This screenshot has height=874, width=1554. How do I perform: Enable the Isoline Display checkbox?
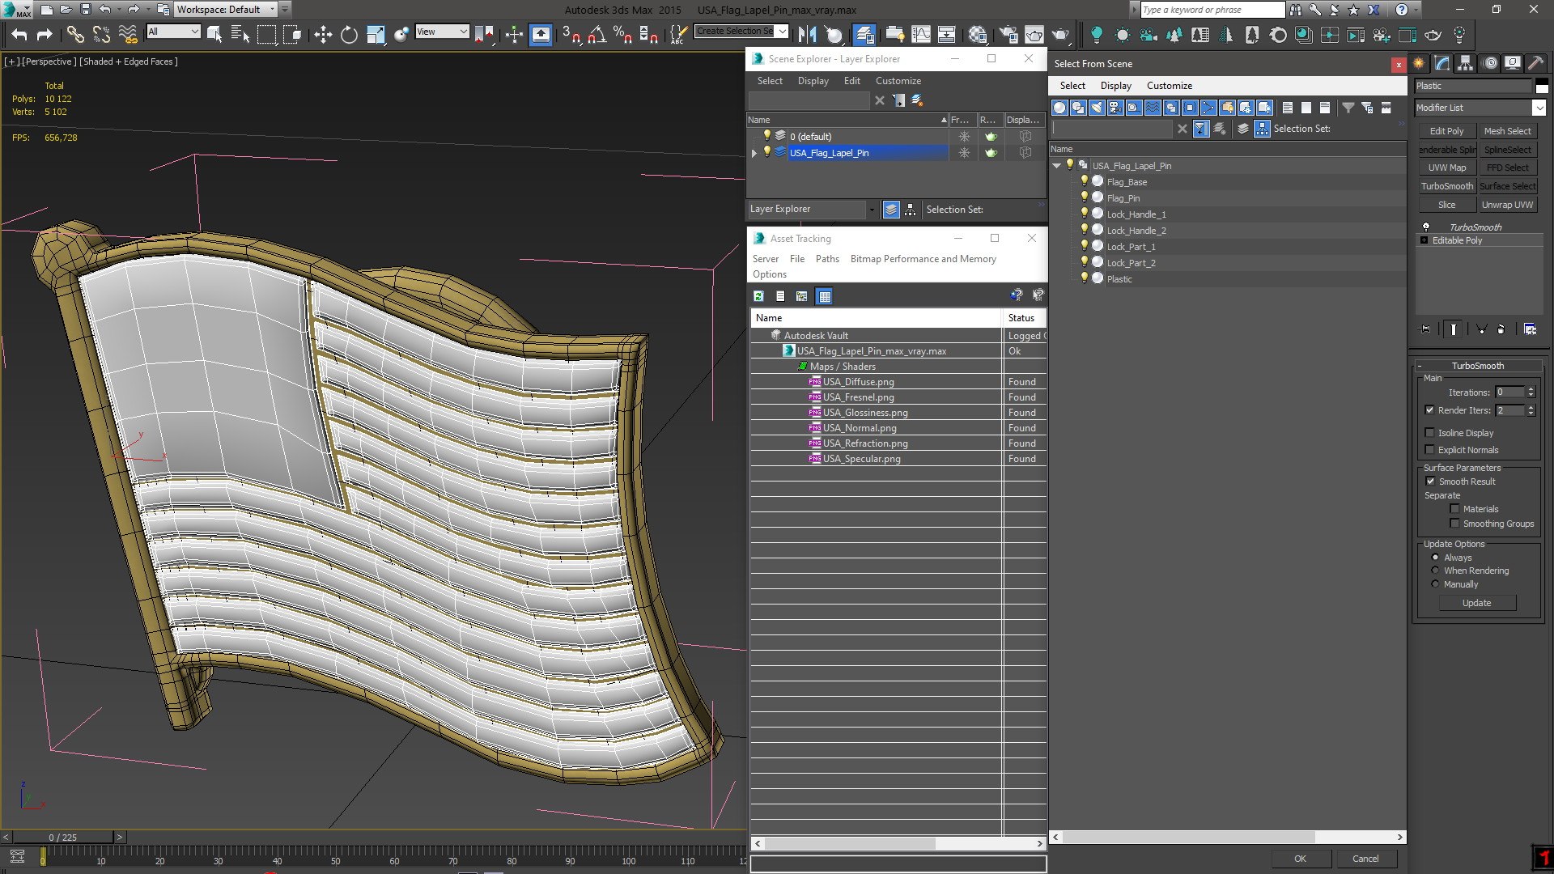pyautogui.click(x=1429, y=433)
